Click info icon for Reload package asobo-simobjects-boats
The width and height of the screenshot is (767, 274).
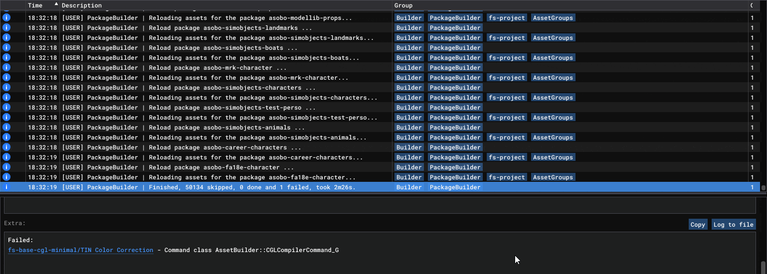pos(6,48)
